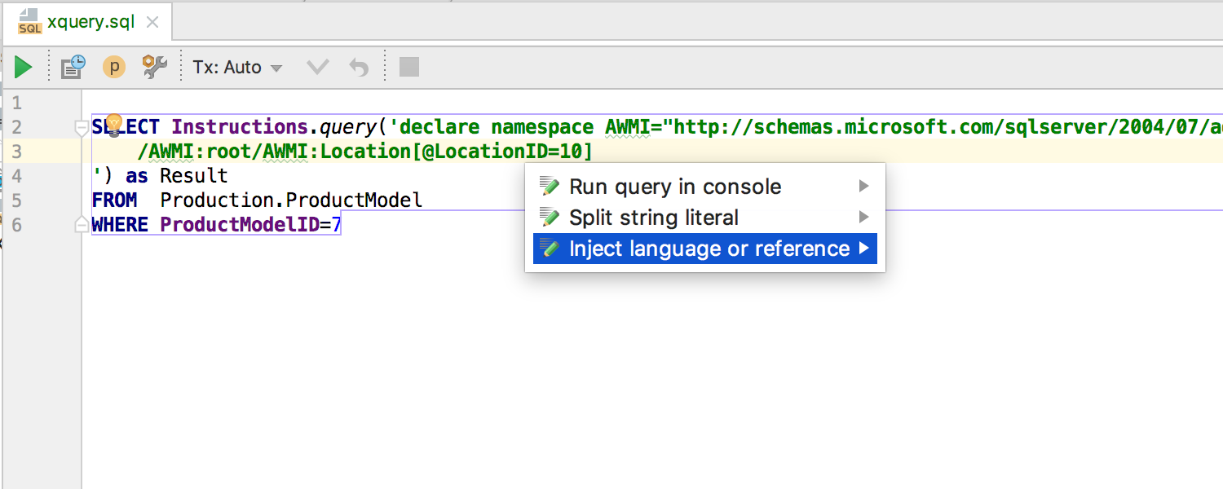Viewport: 1223px width, 489px height.
Task: Click line number 5 in the gutter
Action: pos(17,200)
